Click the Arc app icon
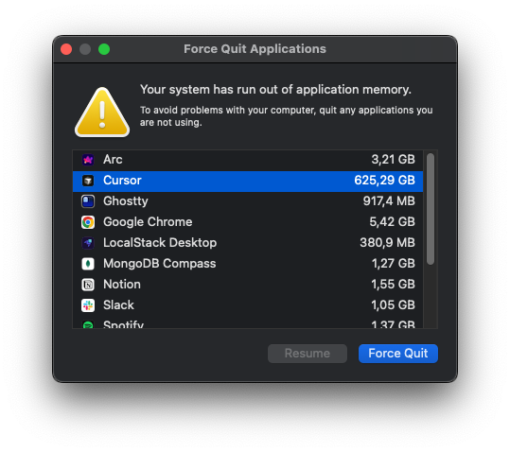 click(88, 160)
